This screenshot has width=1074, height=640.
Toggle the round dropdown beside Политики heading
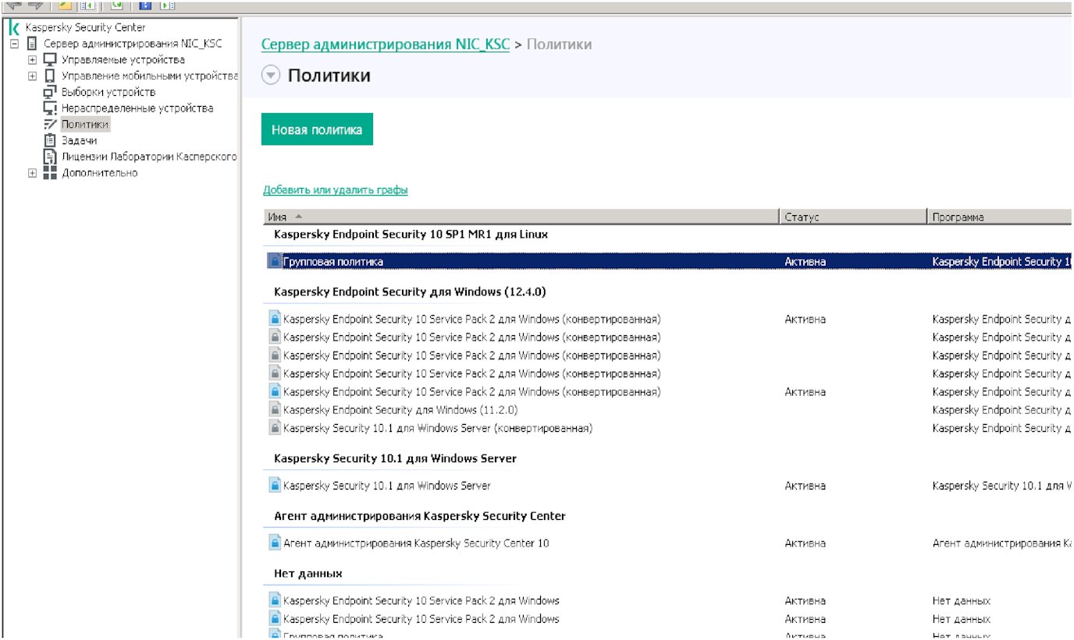click(270, 76)
